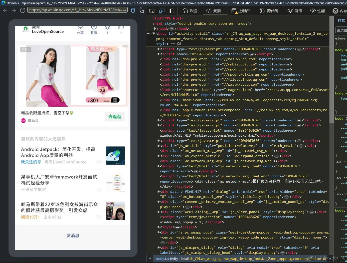The height and width of the screenshot is (263, 347).
Task: Reload the page with the refresh icon
Action: 23,10
